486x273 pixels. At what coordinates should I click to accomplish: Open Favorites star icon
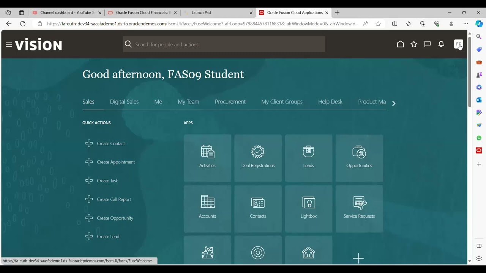[x=414, y=44]
